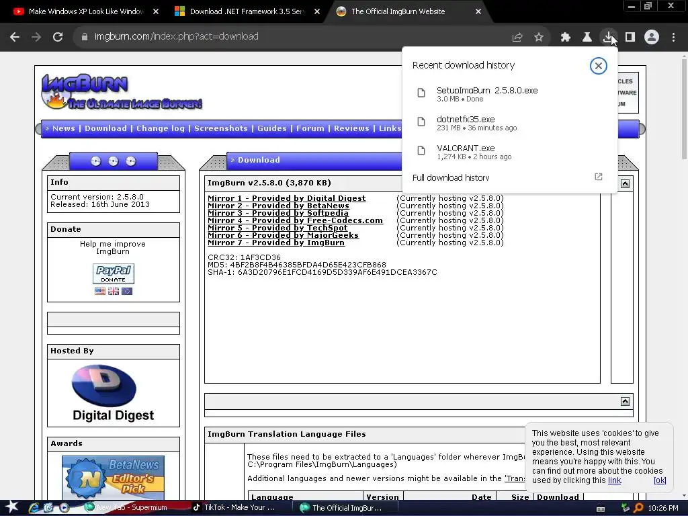Screen dimensions: 688x516
Task: Click the external-link icon for full download history
Action: tap(599, 177)
